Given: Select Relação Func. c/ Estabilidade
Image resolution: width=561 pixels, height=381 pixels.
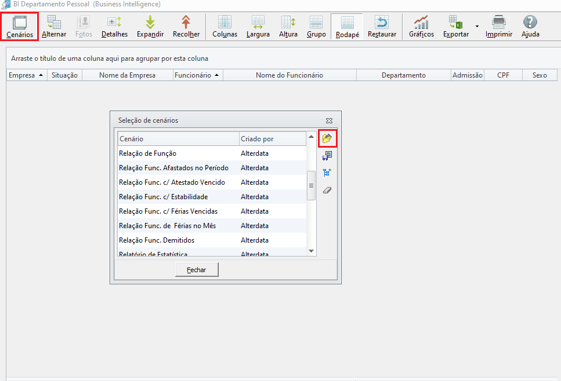Looking at the screenshot, I should click(212, 197).
